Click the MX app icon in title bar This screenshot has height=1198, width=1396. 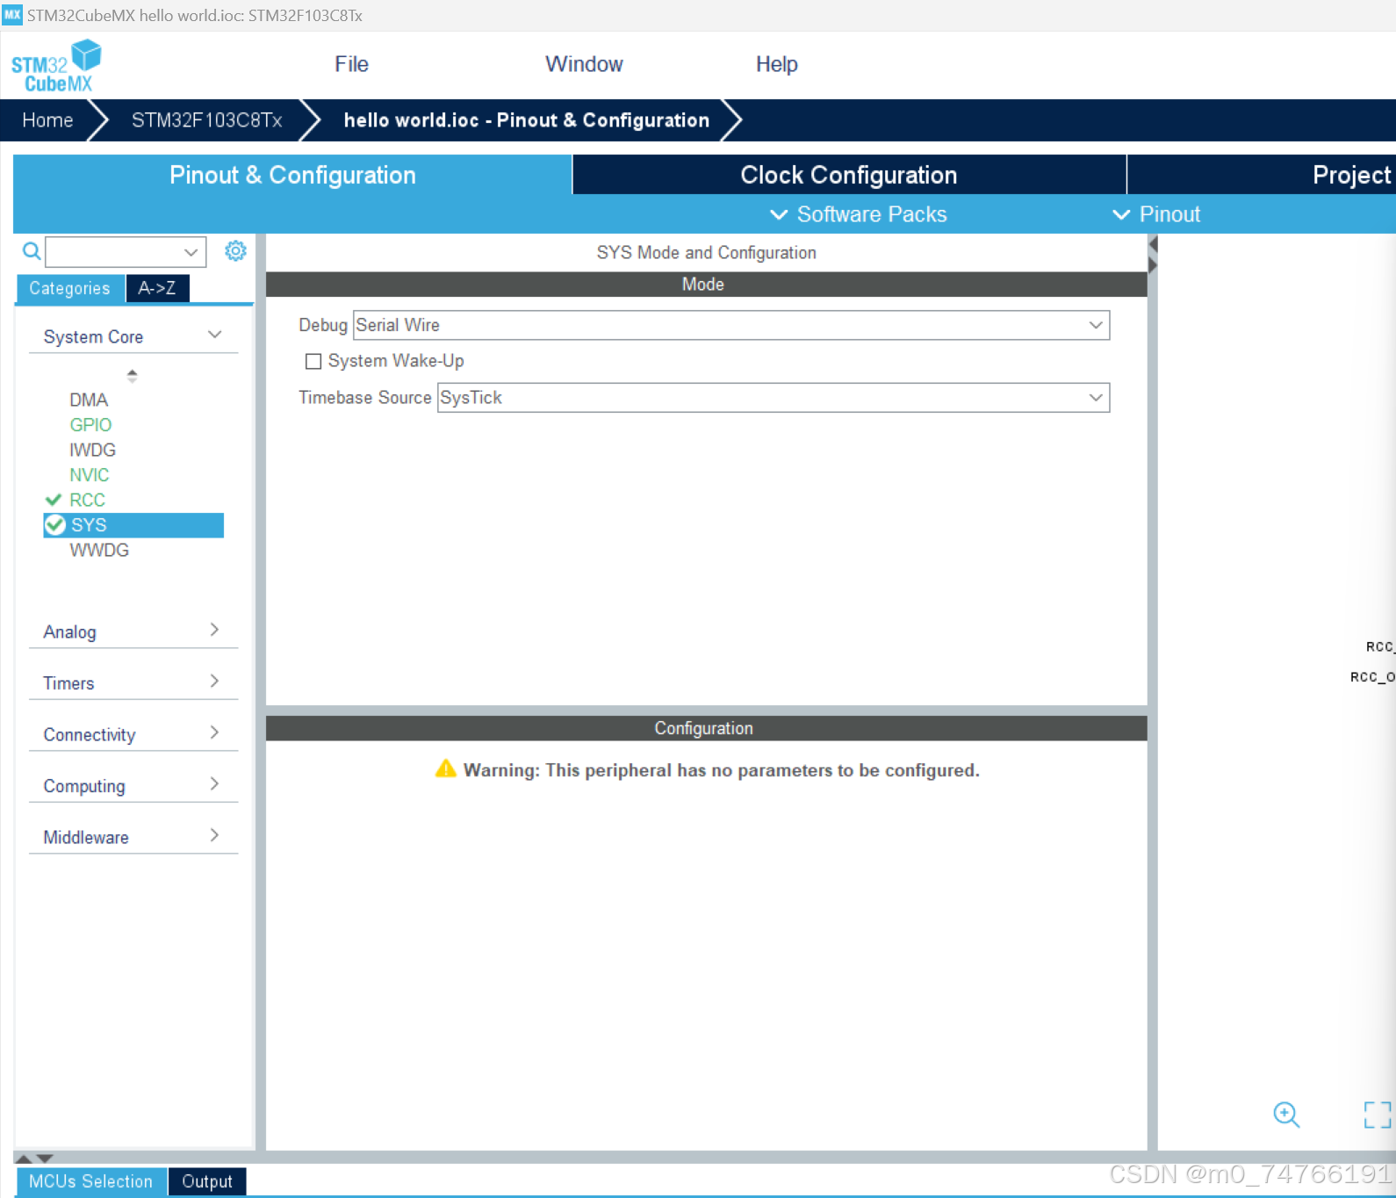12,15
